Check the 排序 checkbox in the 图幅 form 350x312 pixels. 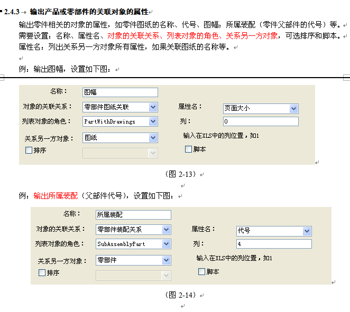point(29,150)
